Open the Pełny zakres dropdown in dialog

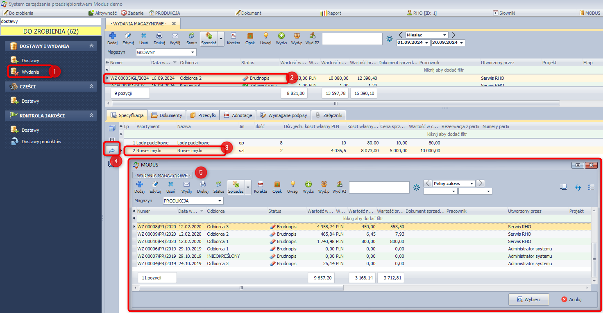click(472, 184)
